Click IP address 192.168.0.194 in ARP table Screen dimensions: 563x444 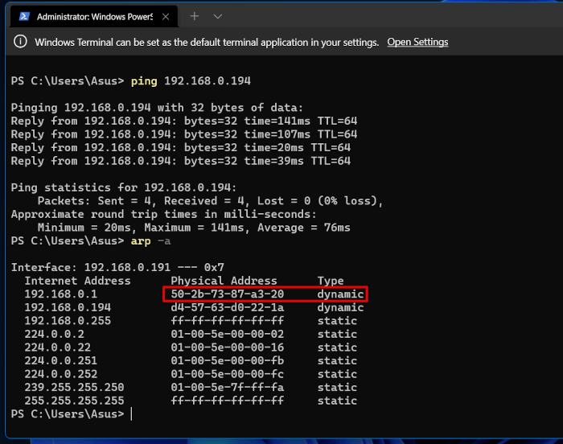click(68, 307)
